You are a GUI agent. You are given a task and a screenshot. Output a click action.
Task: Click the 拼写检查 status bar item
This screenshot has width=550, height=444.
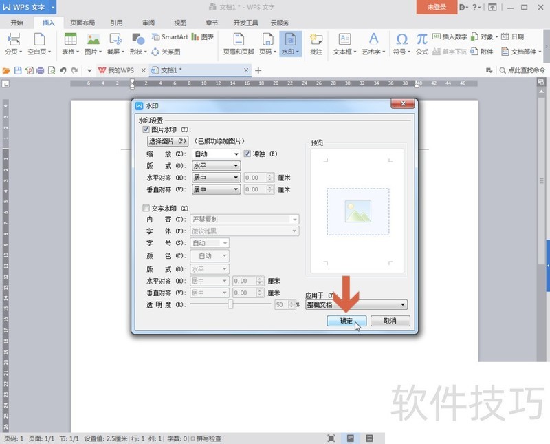coord(207,438)
